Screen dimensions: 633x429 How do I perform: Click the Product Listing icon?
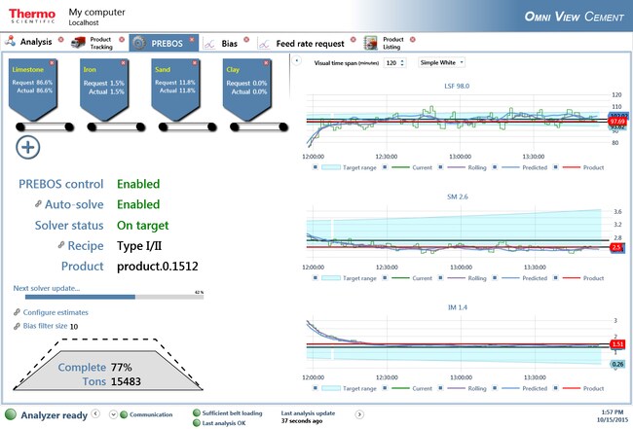(371, 43)
